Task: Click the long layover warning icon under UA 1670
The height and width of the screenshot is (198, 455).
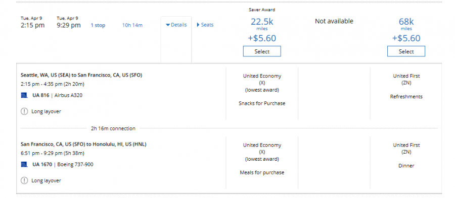Action: coord(24,181)
